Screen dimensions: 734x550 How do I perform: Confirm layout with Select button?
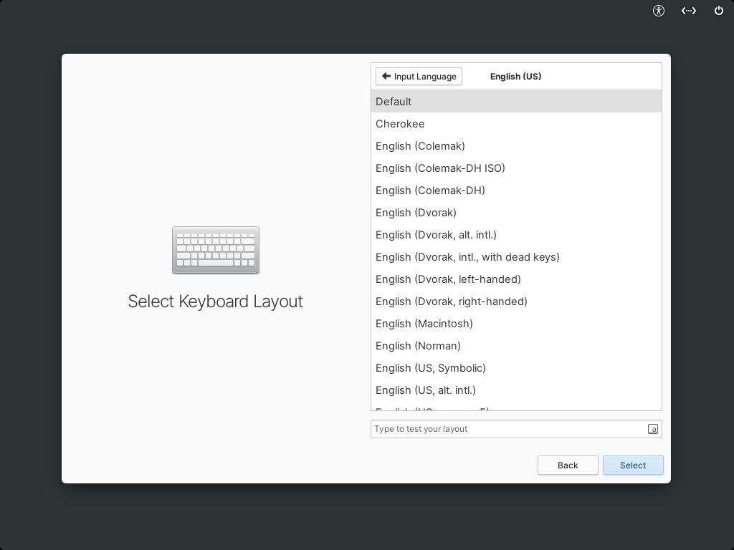[633, 465]
